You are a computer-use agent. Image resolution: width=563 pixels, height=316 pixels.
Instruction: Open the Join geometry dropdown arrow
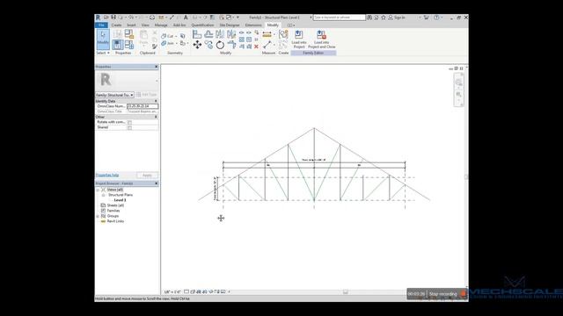pyautogui.click(x=176, y=43)
